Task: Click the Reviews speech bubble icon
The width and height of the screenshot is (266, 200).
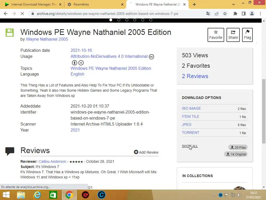Action: (x=10, y=151)
